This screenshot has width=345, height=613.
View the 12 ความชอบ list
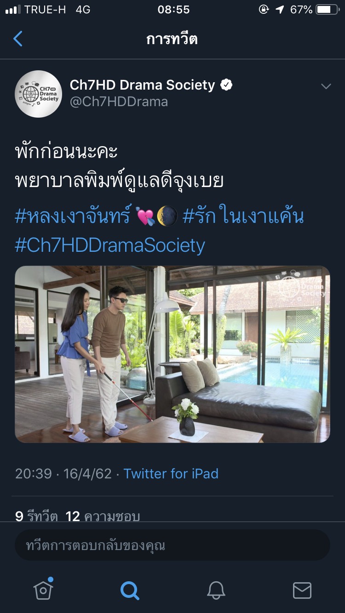click(103, 517)
